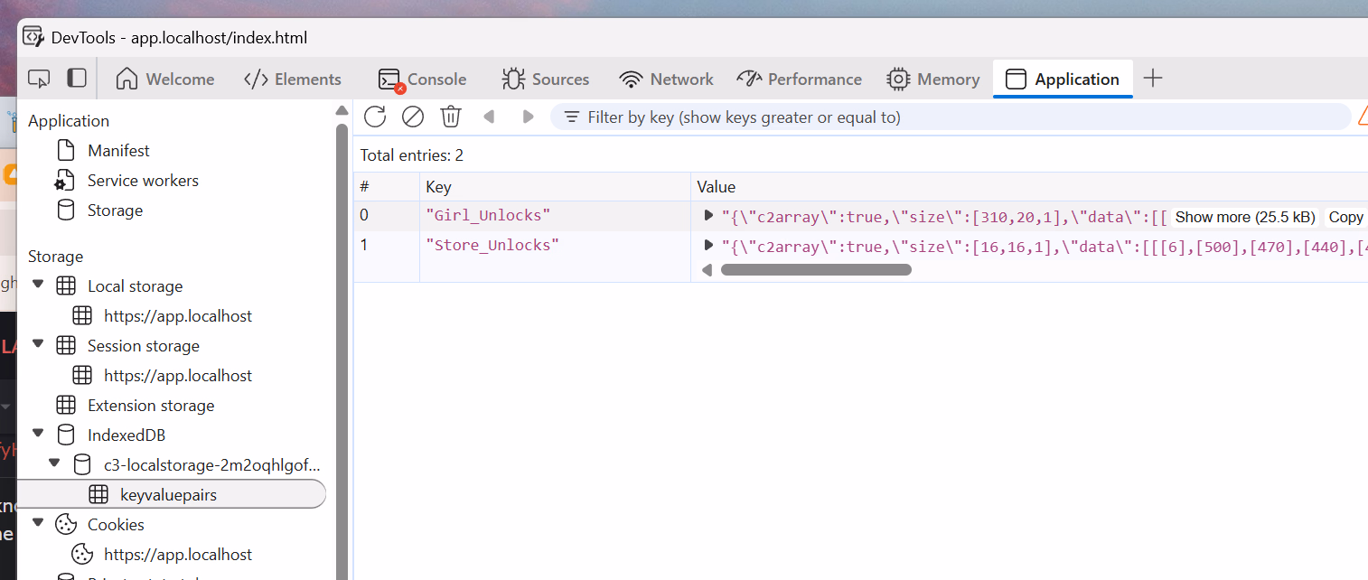Select the Manifest item in the sidebar
Viewport: 1368px width, 580px height.
pos(118,151)
